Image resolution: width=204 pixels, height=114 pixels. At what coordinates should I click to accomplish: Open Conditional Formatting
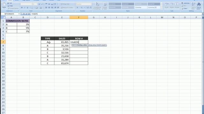pyautogui.click(x=97, y=6)
